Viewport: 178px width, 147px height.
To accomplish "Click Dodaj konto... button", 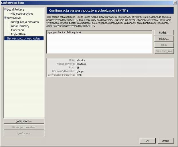I will [24, 121].
